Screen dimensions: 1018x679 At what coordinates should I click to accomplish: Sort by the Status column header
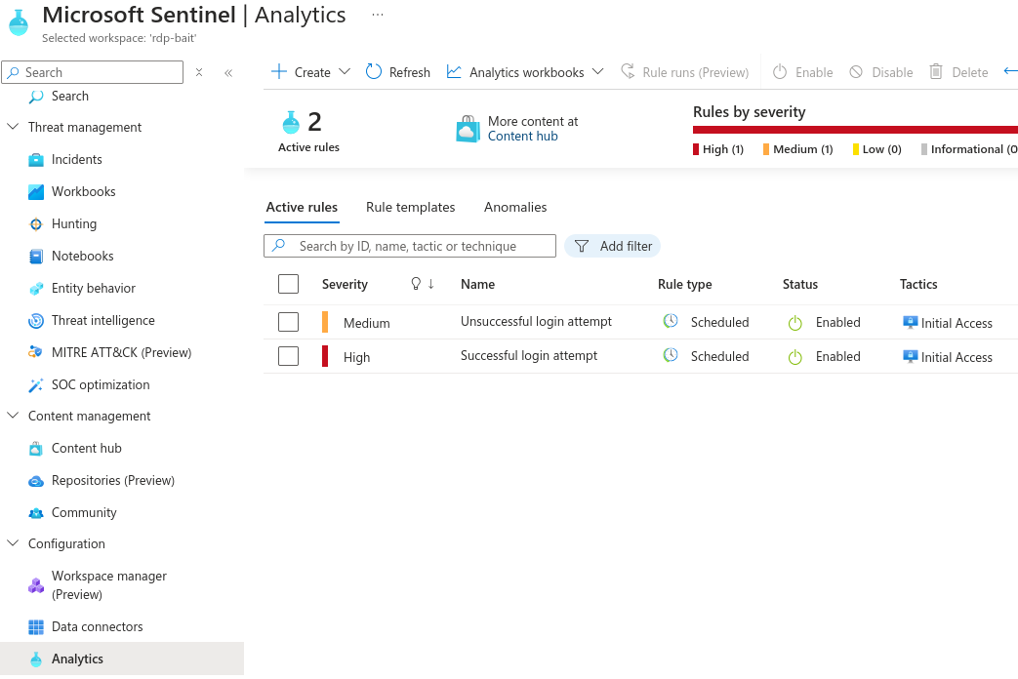click(x=800, y=284)
